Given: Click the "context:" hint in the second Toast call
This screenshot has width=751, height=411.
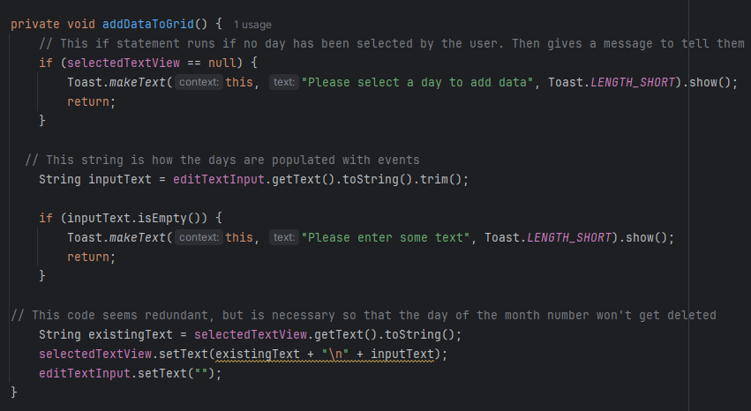Looking at the screenshot, I should (199, 237).
